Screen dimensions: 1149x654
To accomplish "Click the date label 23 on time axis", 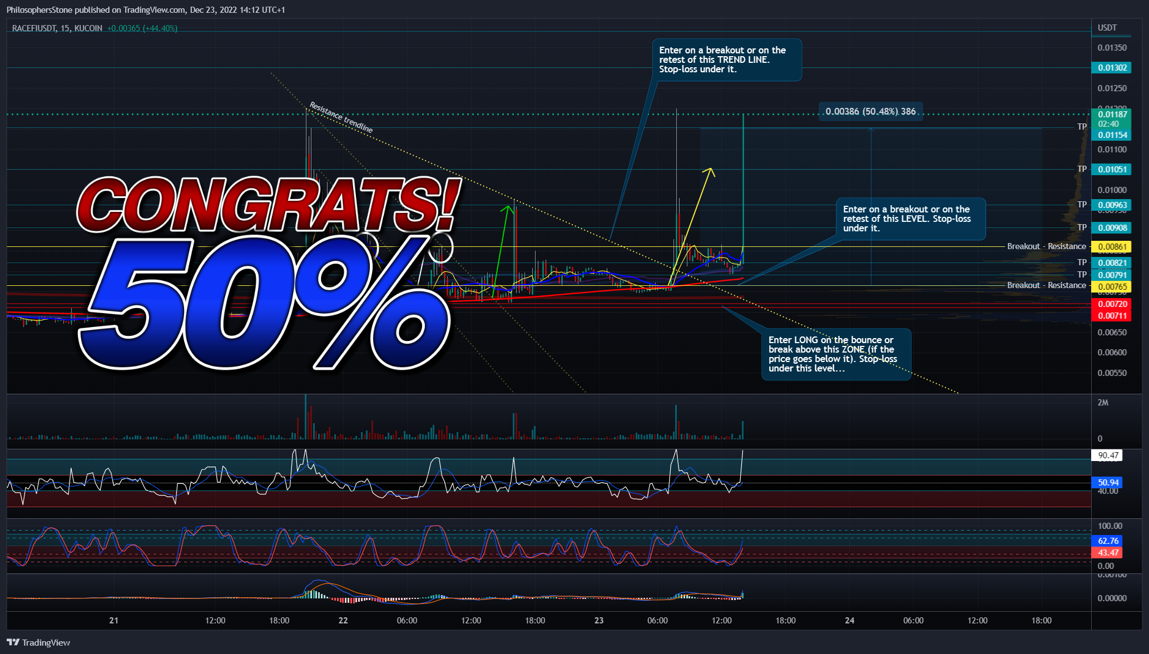I will coord(599,621).
